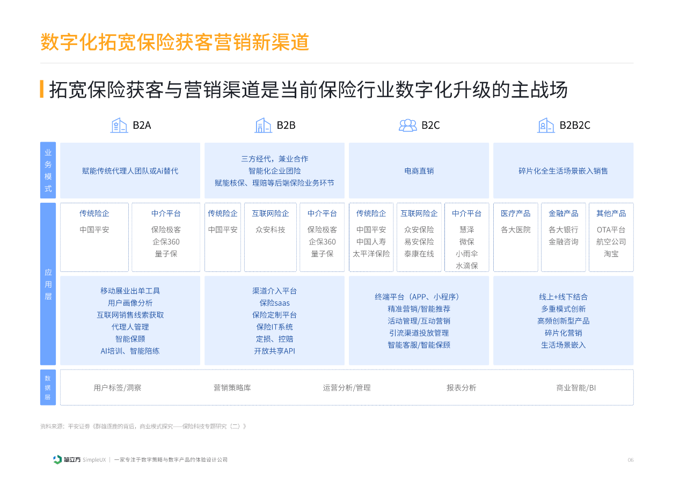Click 中国人寿 in the B2C column

[x=371, y=241]
